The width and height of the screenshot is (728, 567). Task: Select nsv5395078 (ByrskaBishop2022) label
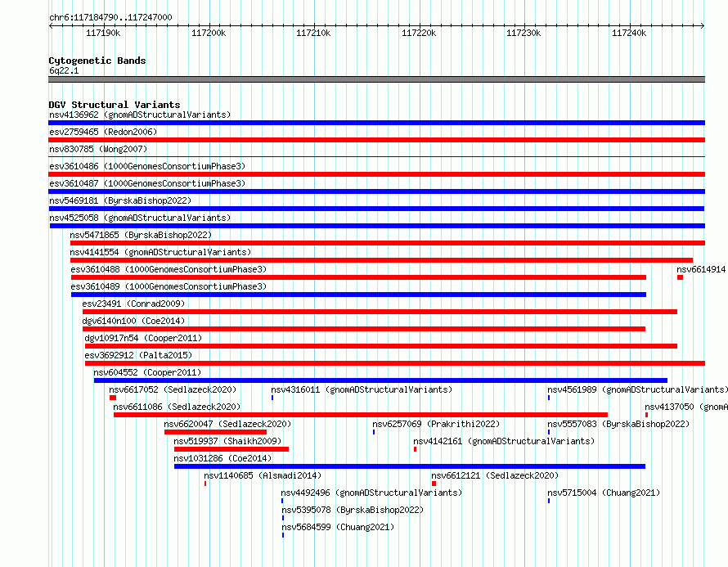click(353, 510)
